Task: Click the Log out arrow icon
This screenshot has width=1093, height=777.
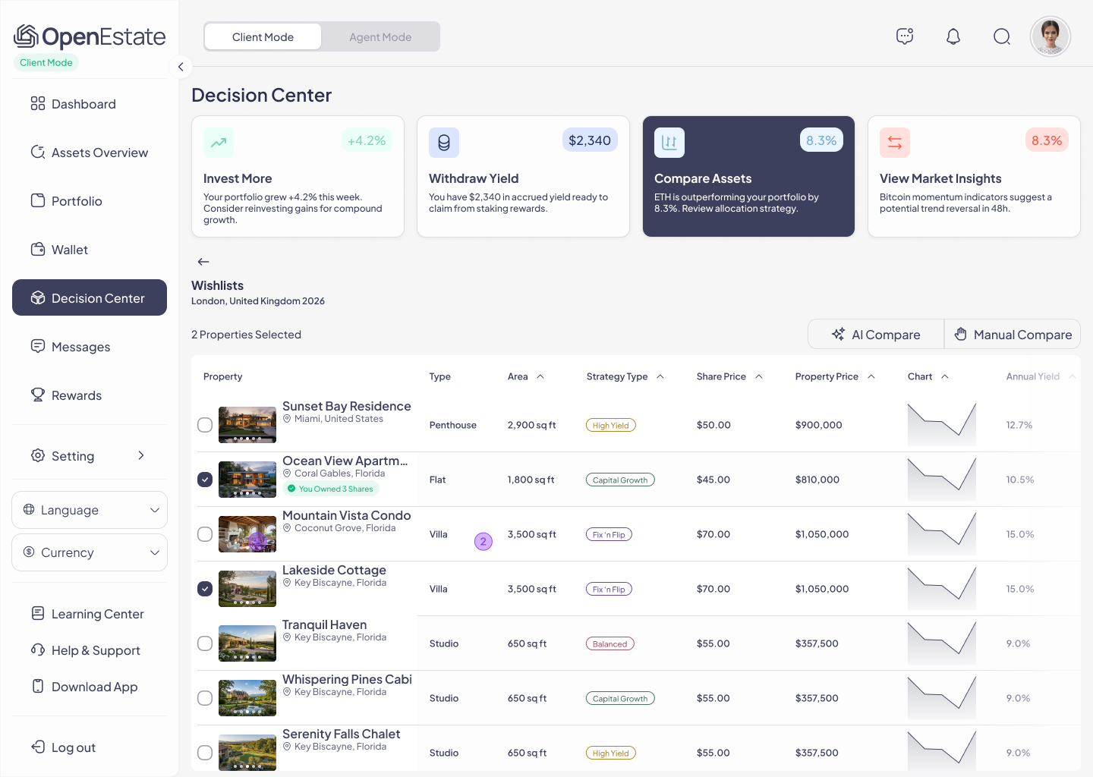Action: tap(38, 747)
